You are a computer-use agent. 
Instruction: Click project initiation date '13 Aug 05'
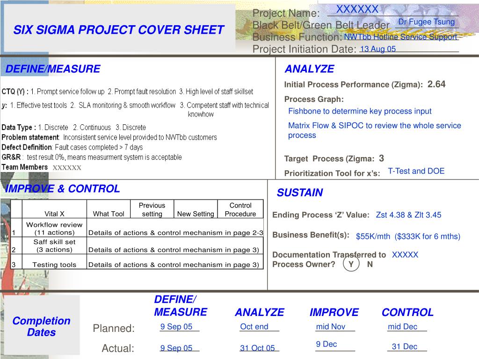coord(377,49)
